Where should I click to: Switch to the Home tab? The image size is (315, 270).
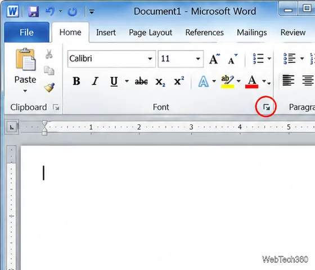point(70,33)
